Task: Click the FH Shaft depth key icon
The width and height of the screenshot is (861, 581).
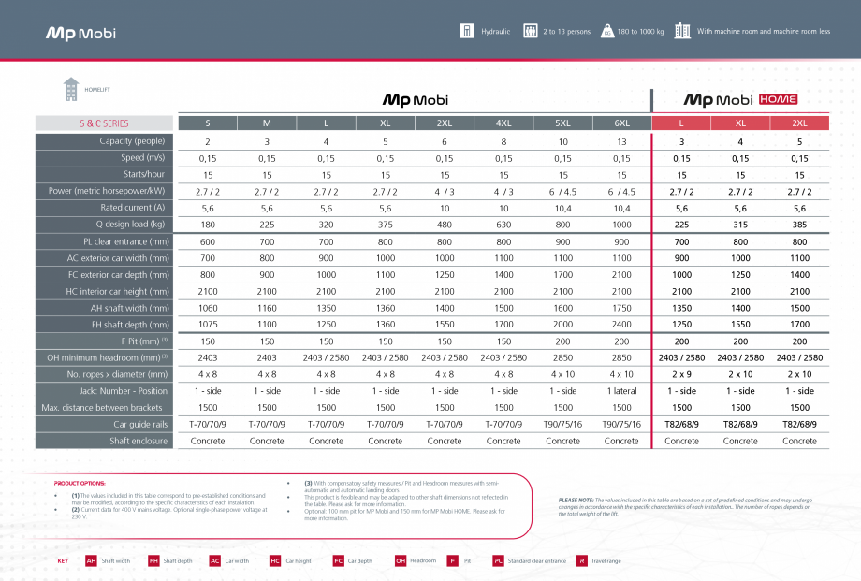Action: [x=153, y=560]
